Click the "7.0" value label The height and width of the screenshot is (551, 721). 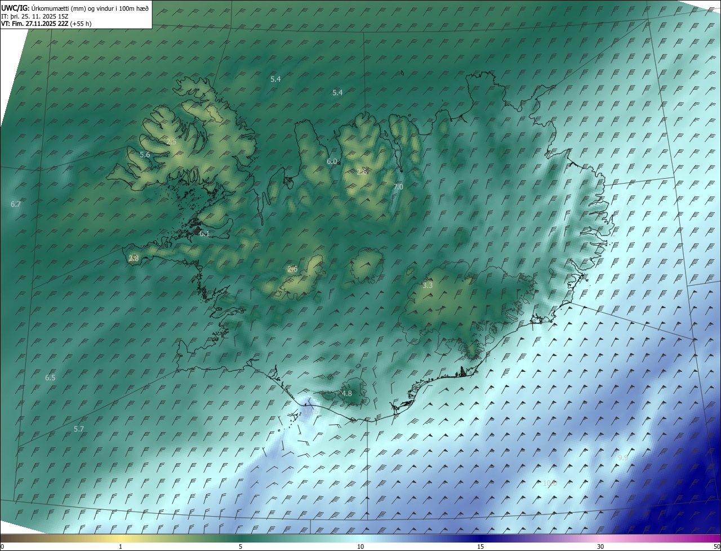tap(398, 186)
